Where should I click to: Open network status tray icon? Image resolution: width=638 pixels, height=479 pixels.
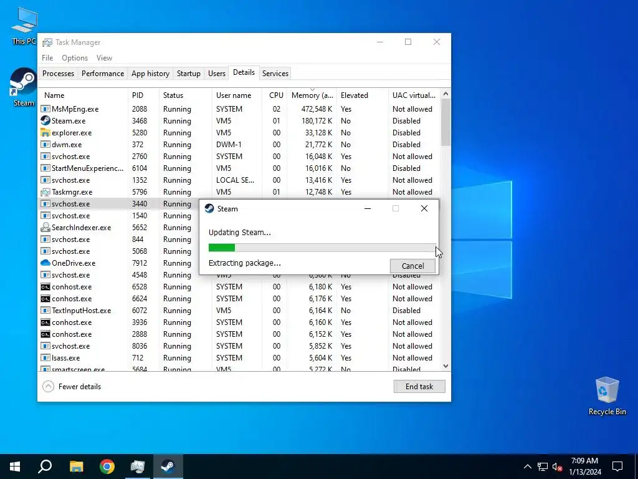pos(543,467)
